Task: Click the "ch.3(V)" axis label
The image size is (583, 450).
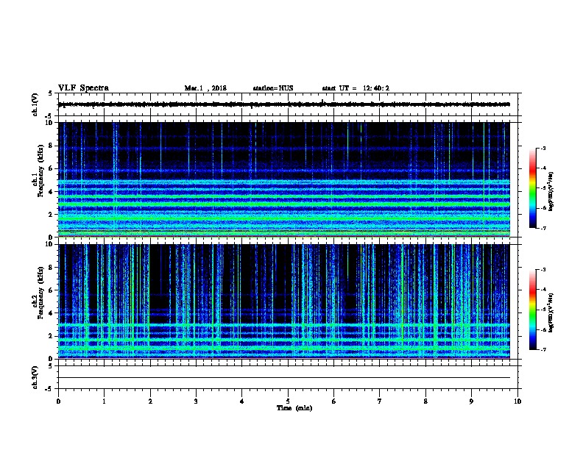Action: [35, 377]
